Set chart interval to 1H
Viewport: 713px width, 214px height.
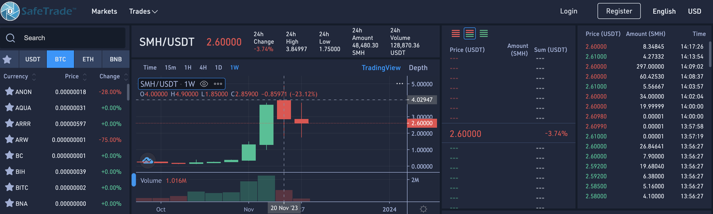188,68
